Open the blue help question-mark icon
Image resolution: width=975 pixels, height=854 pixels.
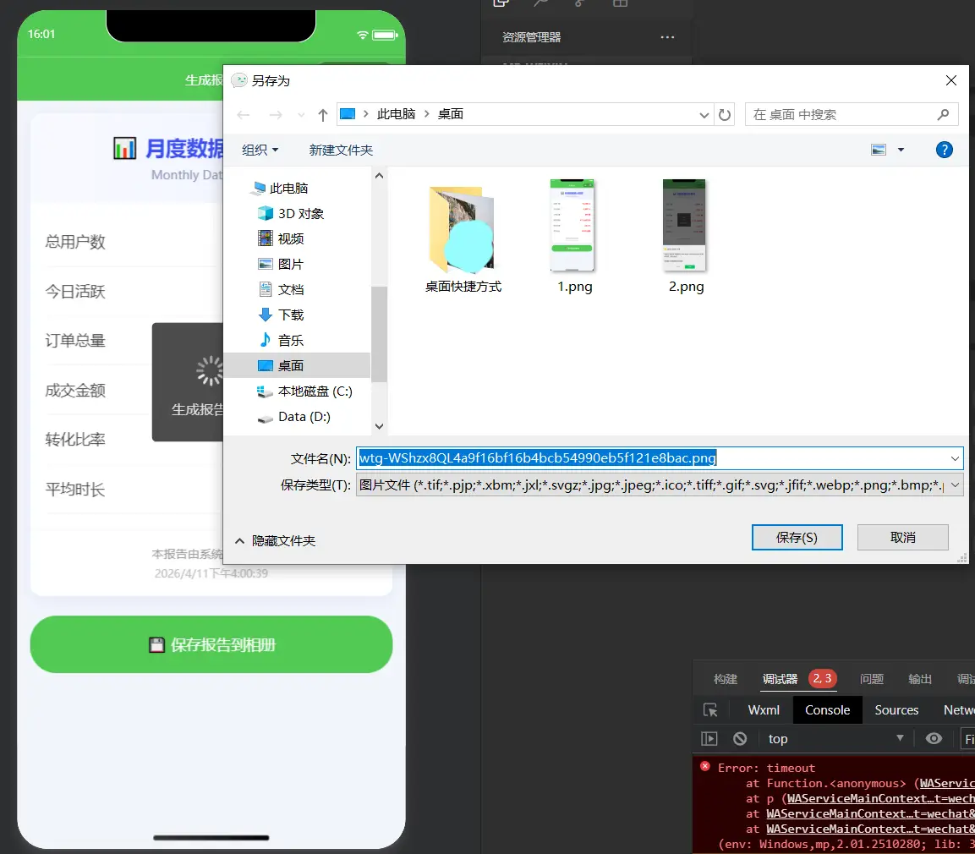point(945,150)
